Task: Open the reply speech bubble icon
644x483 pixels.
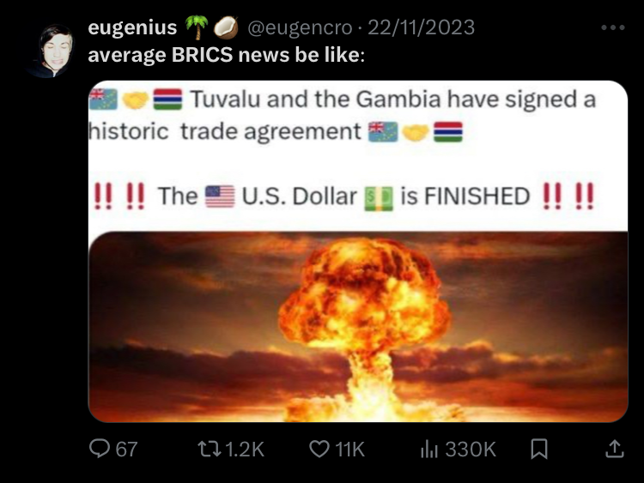Action: point(100,448)
